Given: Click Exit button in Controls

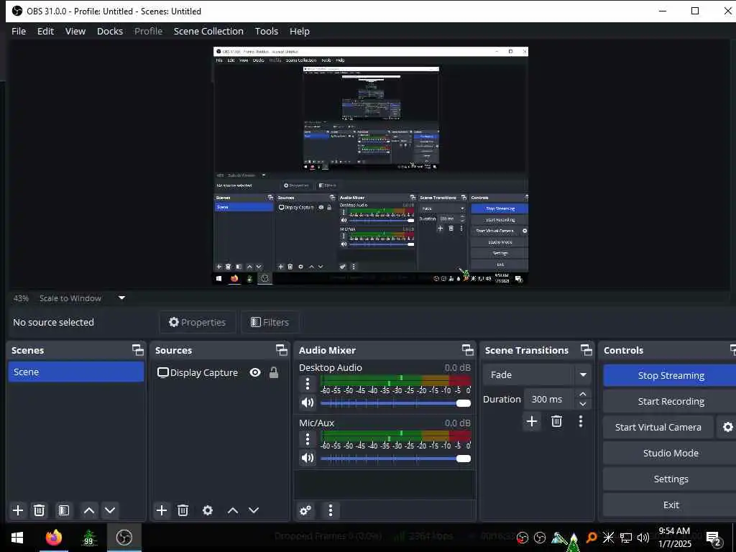Looking at the screenshot, I should coord(671,505).
